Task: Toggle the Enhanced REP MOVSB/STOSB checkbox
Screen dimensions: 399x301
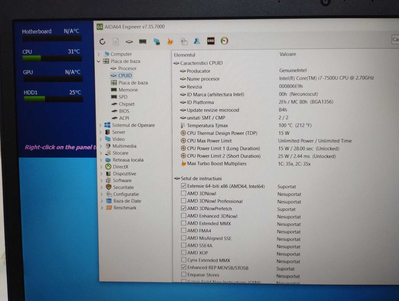Action: click(x=183, y=267)
